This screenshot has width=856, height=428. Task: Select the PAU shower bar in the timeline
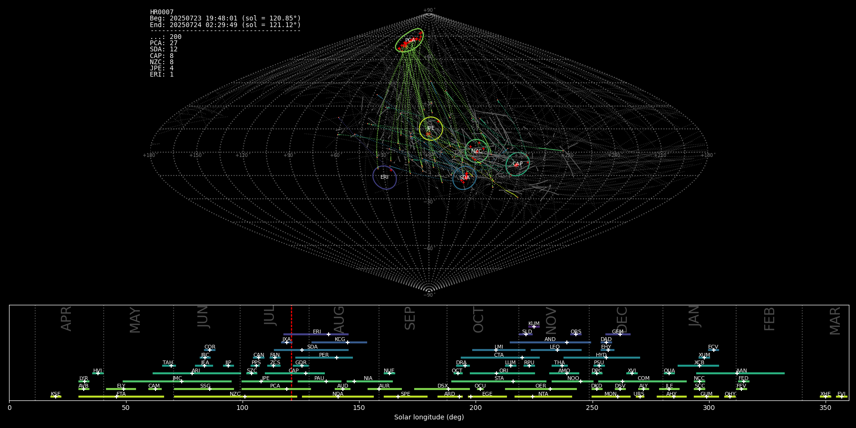tap(320, 381)
